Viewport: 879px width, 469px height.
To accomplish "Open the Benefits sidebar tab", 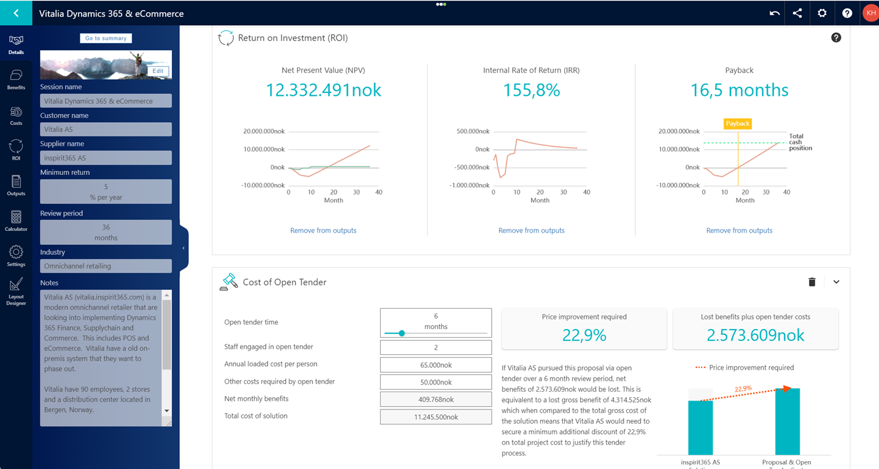I will (x=16, y=79).
